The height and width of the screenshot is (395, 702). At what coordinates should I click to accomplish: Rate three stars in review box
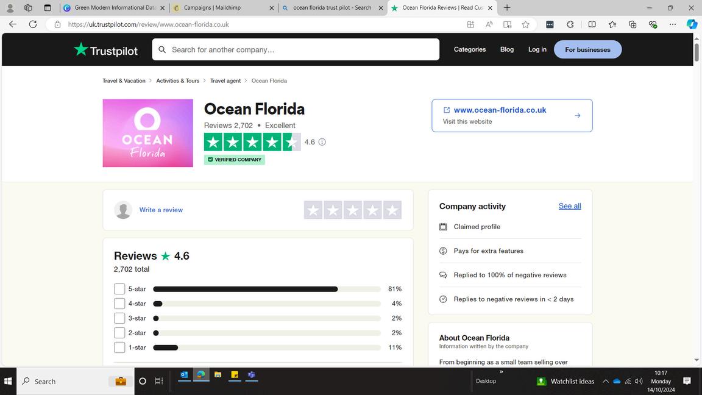click(x=353, y=210)
